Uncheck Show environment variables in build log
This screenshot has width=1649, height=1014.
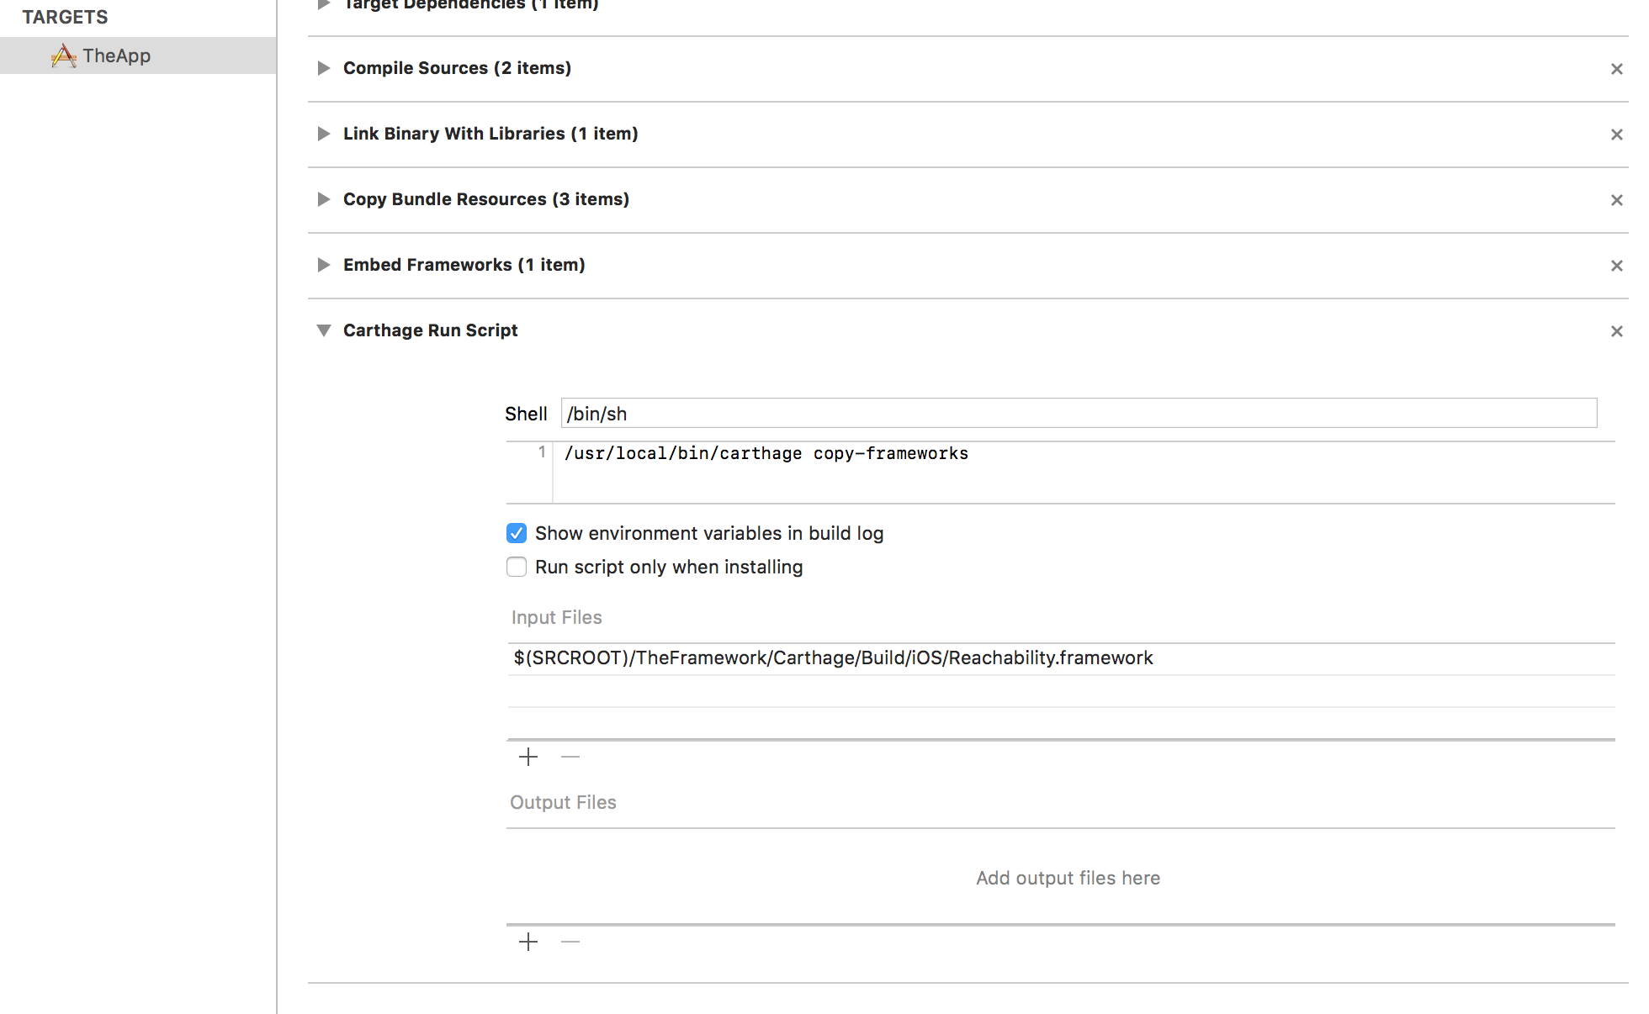point(517,533)
